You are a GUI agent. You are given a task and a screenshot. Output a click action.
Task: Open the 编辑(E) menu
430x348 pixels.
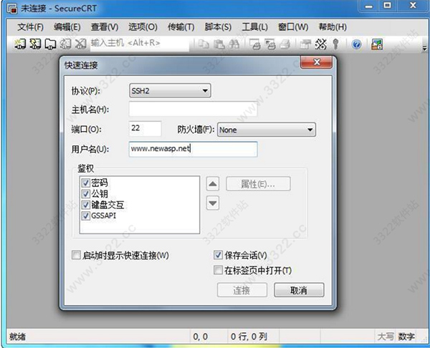[x=67, y=27]
